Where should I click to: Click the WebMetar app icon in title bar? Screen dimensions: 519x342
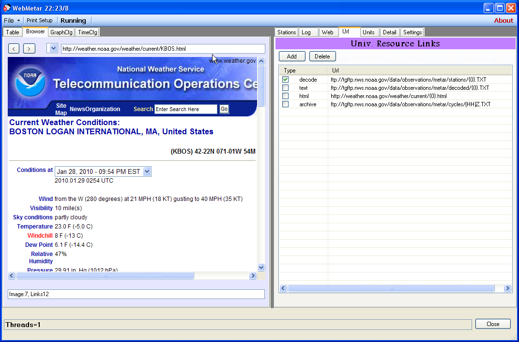coord(7,8)
